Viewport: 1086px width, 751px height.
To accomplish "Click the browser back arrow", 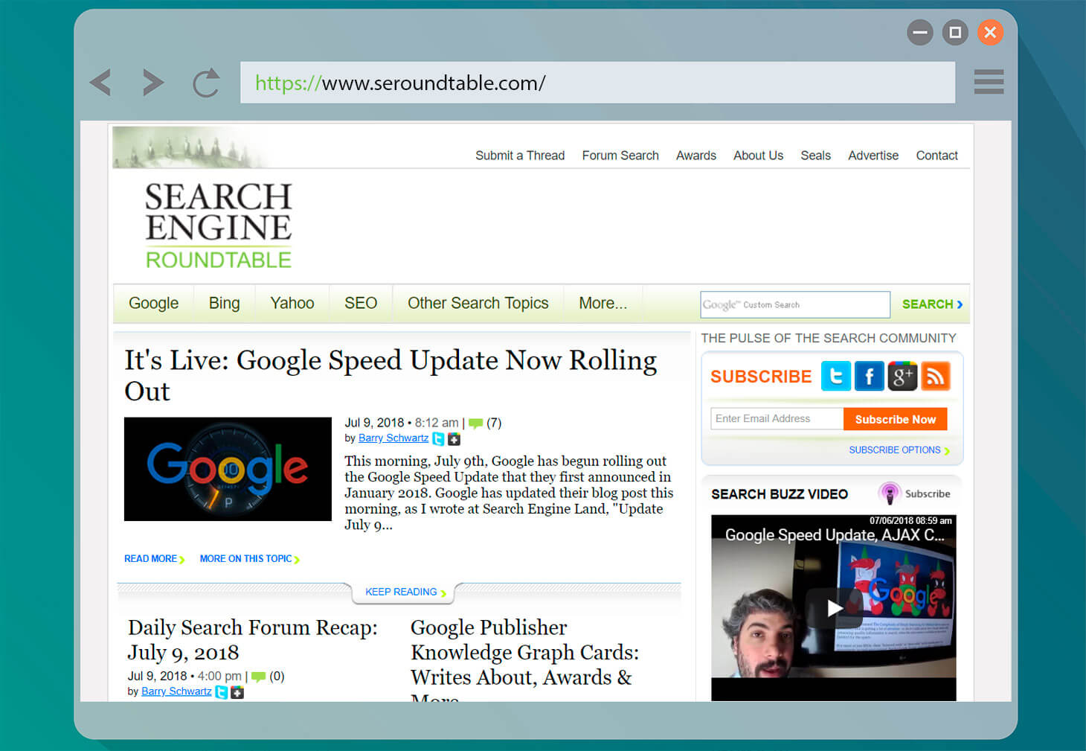I will pyautogui.click(x=100, y=83).
